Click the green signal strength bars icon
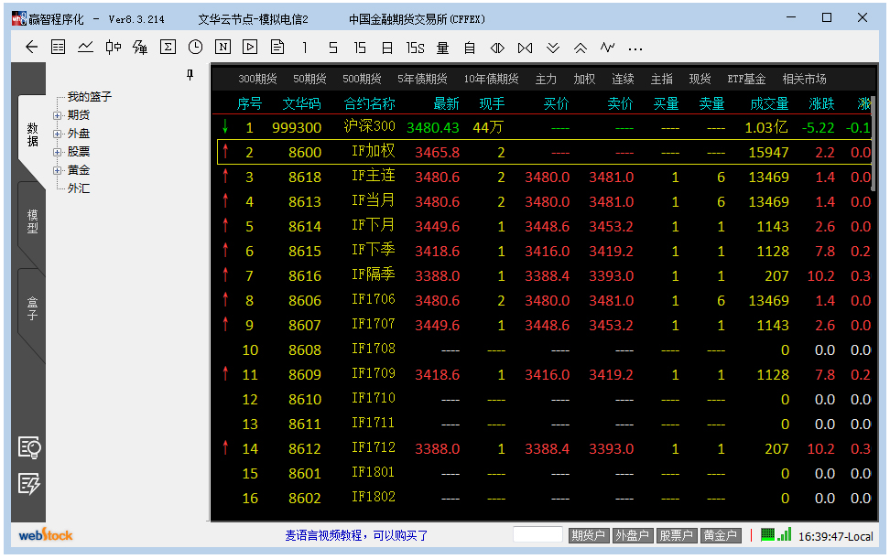 point(785,534)
